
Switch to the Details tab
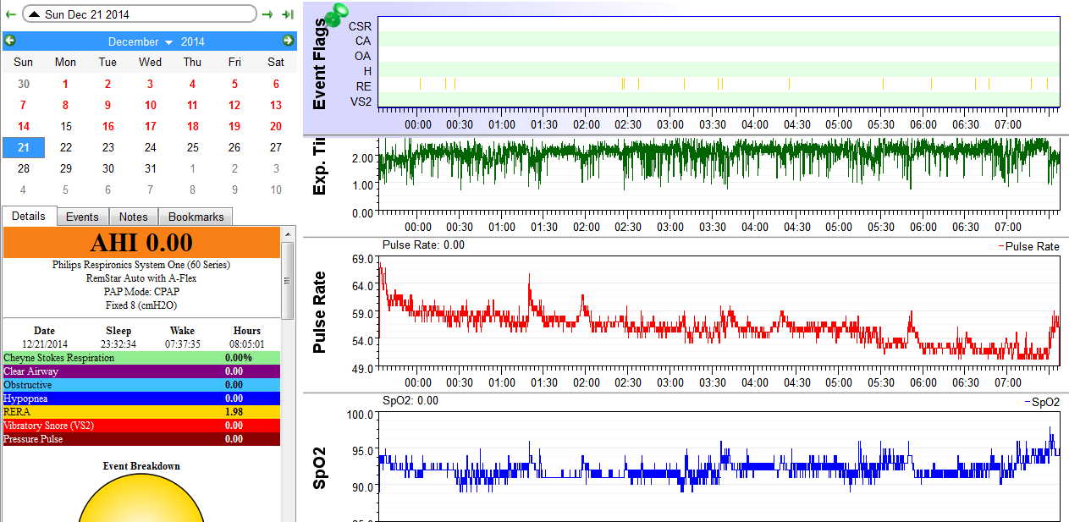(29, 217)
